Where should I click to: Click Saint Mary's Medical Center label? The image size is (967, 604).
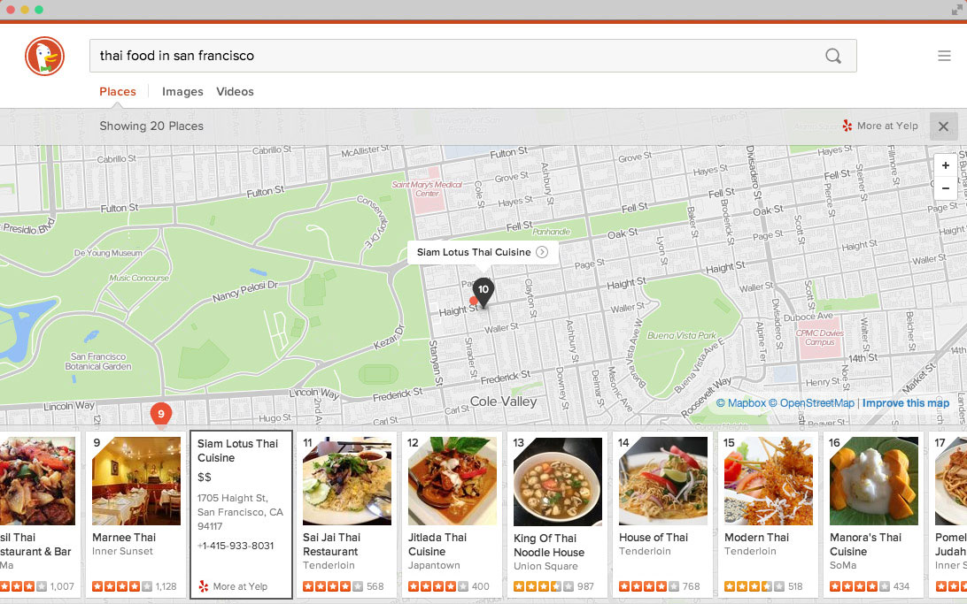click(428, 188)
